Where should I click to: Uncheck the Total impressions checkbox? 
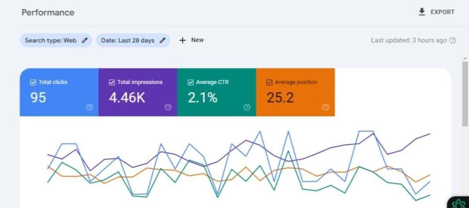coord(112,83)
